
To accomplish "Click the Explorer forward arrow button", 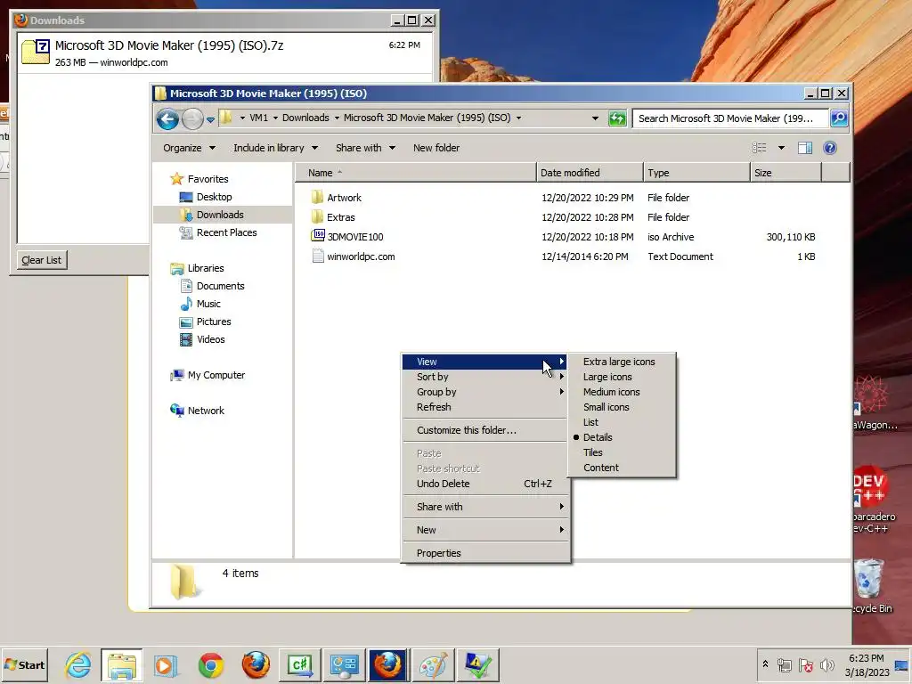I will point(192,118).
